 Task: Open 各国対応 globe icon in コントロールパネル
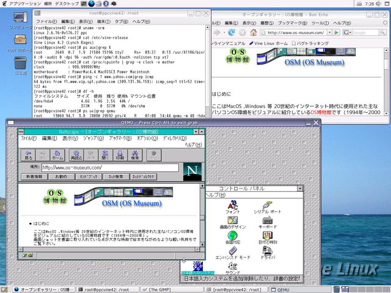(x=232, y=237)
